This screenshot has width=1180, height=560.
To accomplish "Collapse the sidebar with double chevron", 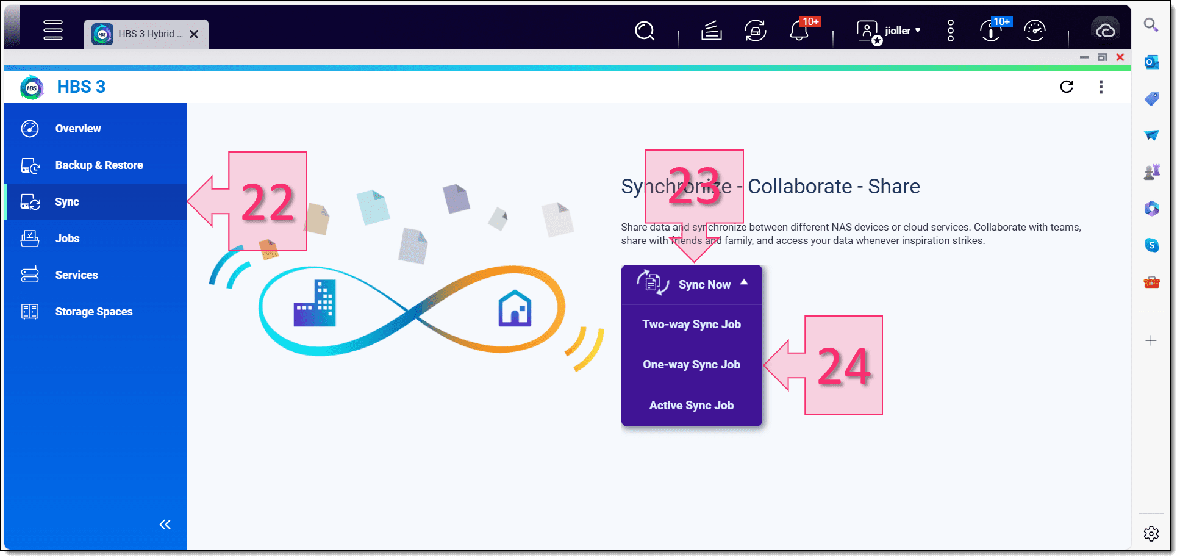I will [165, 525].
